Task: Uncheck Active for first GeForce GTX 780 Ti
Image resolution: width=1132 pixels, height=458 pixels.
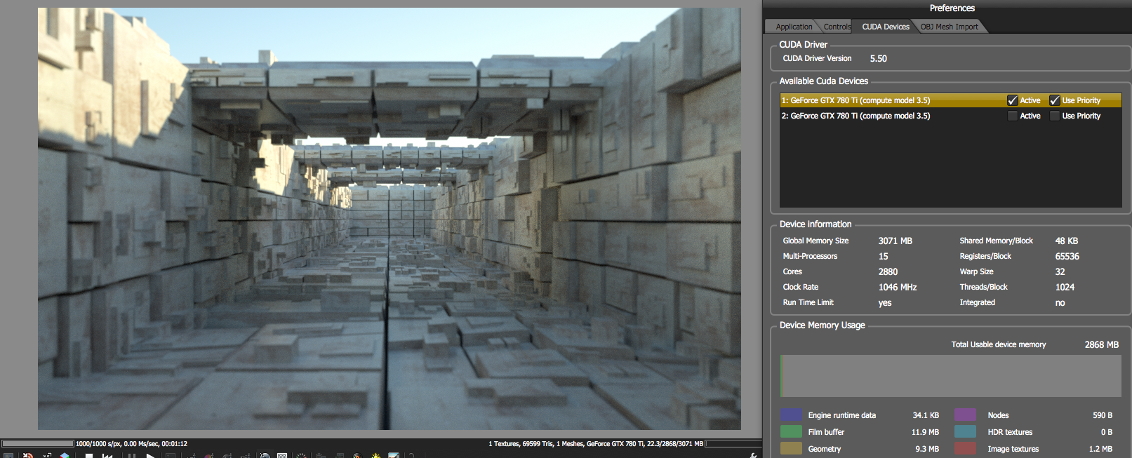Action: click(1012, 100)
